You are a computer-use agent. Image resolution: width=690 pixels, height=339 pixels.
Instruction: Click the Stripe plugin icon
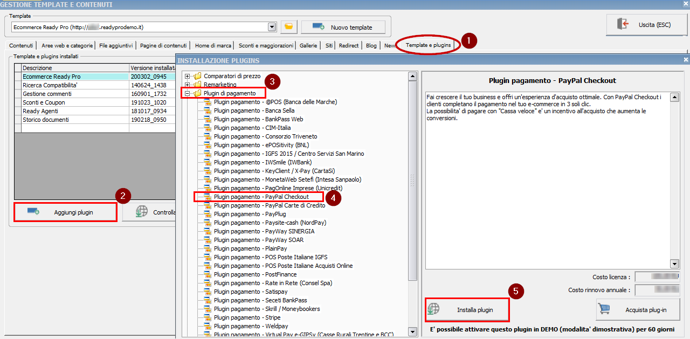pos(208,317)
